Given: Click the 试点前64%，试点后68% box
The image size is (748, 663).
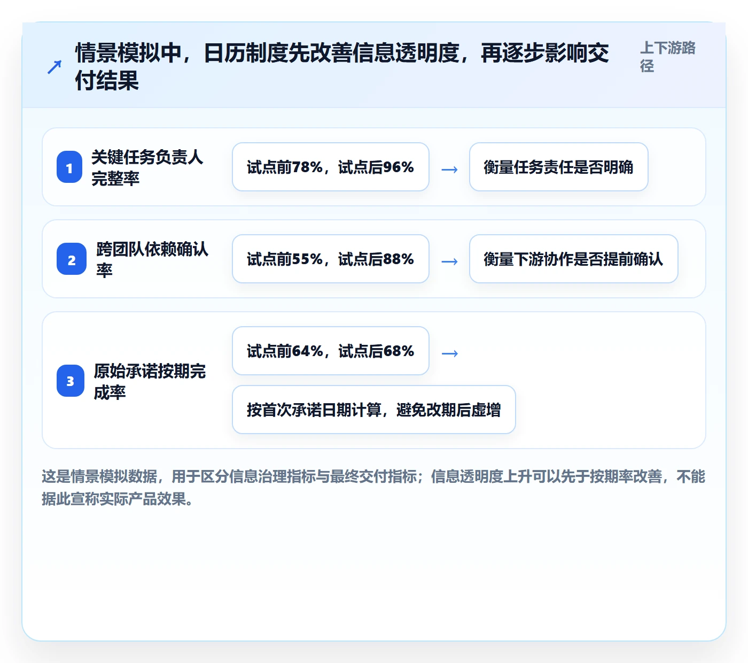Looking at the screenshot, I should tap(331, 351).
